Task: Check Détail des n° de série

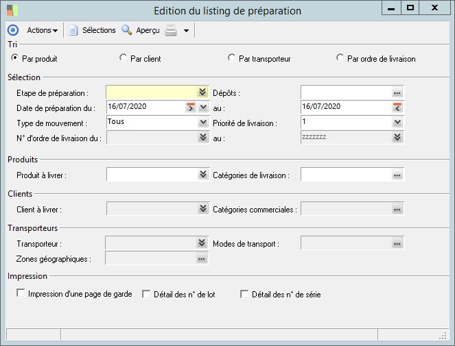Action: pyautogui.click(x=244, y=294)
